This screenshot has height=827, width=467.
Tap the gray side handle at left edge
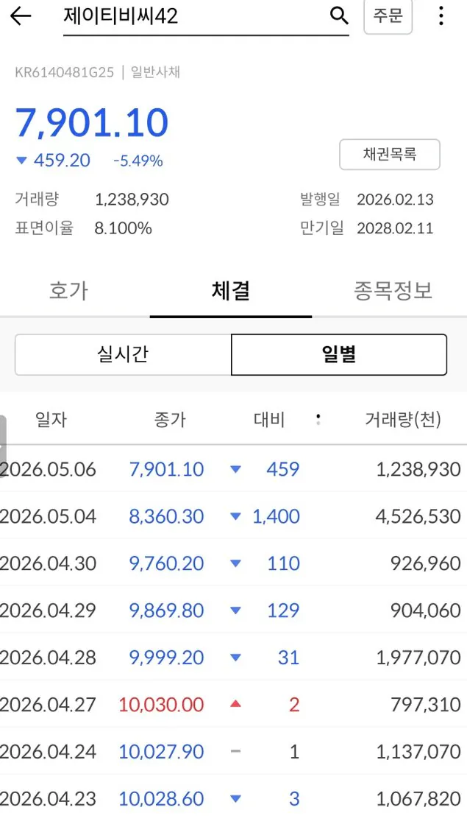(3, 446)
